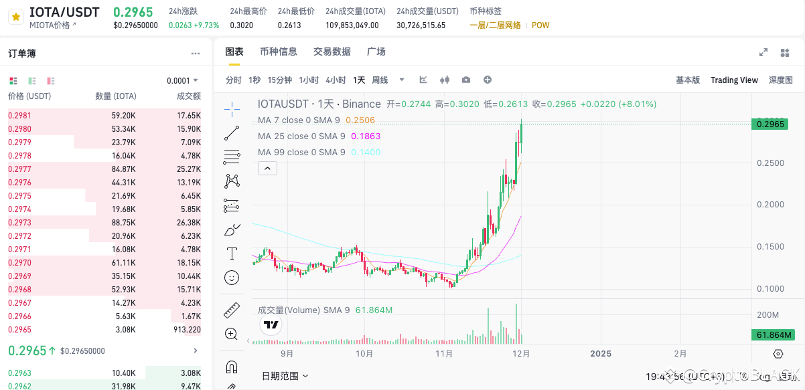Viewport: 805px width, 390px height.
Task: Select 1秒 interval
Action: 254,80
